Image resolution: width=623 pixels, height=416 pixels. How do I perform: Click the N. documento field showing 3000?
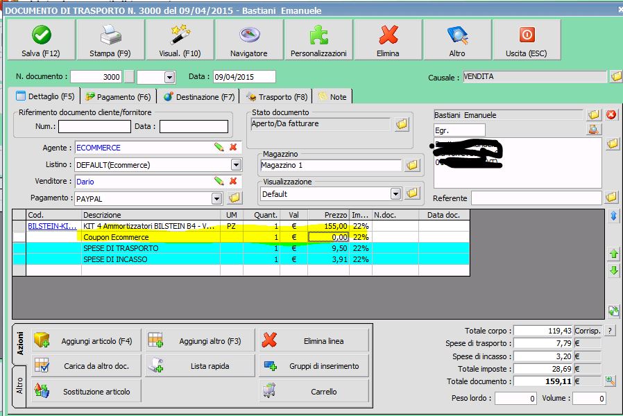[x=96, y=76]
